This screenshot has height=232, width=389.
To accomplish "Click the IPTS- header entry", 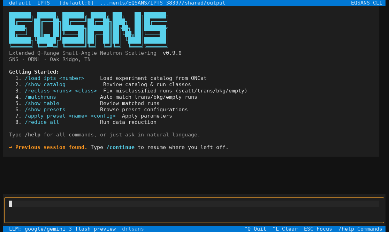I will click(x=45, y=3).
